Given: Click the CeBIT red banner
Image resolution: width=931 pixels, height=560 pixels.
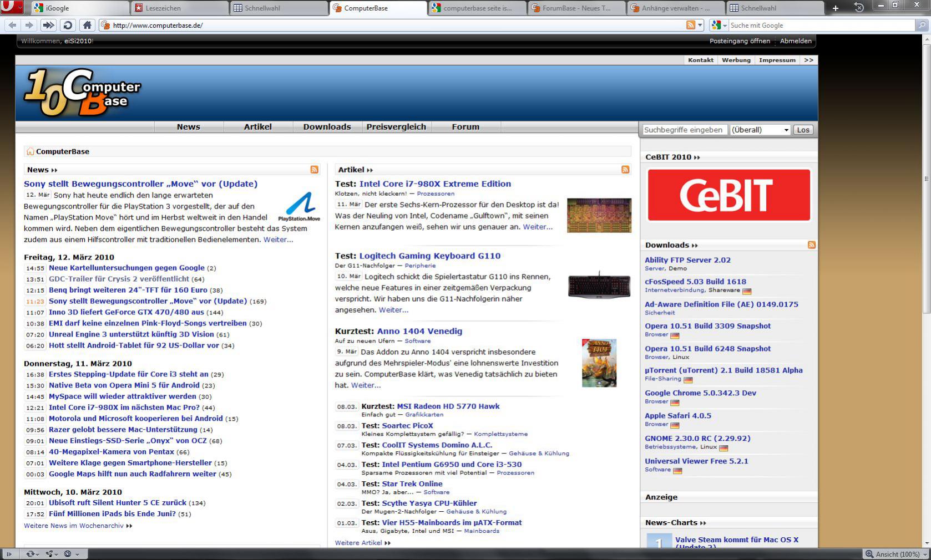Looking at the screenshot, I should point(729,195).
